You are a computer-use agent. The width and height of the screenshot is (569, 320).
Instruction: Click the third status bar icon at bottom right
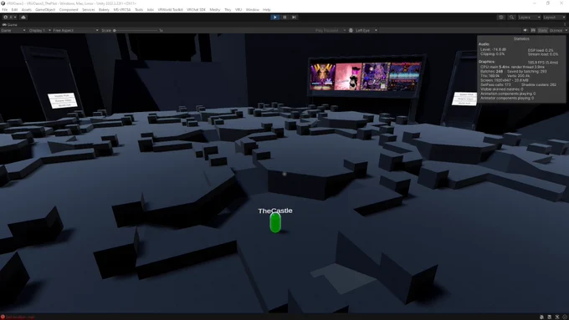[x=557, y=317]
